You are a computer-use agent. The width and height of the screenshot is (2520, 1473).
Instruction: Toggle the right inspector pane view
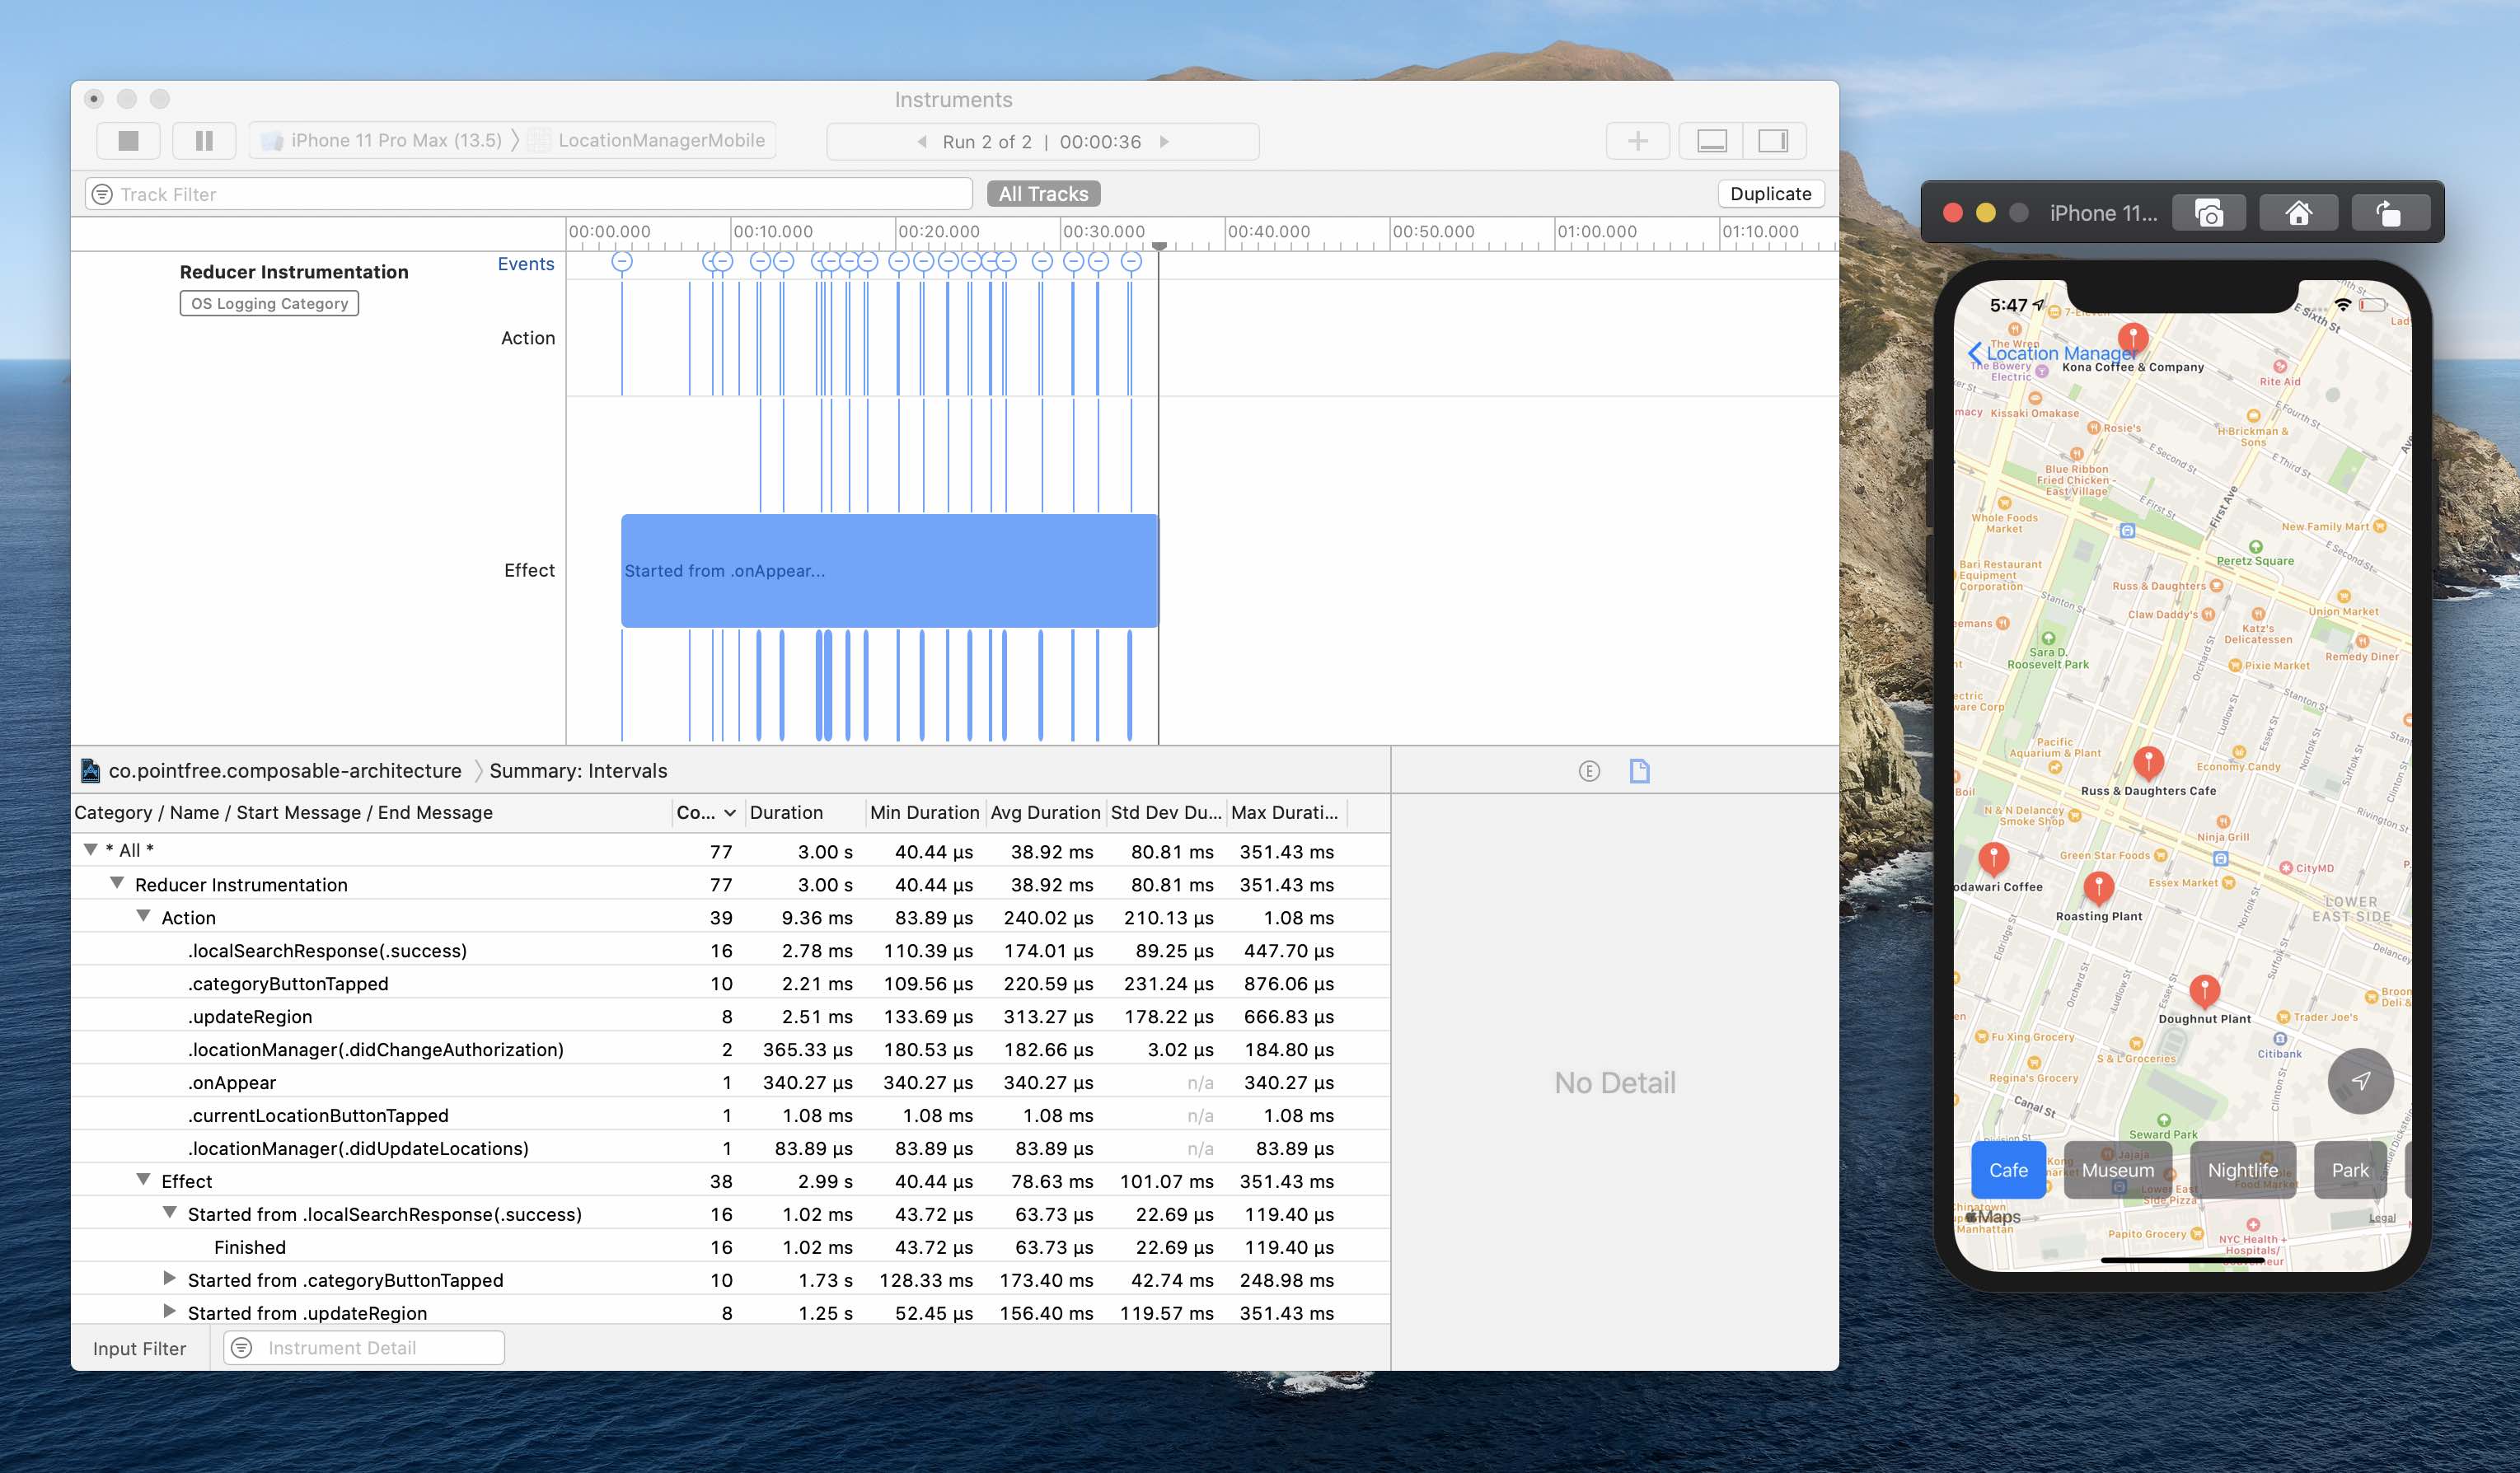pyautogui.click(x=1773, y=141)
